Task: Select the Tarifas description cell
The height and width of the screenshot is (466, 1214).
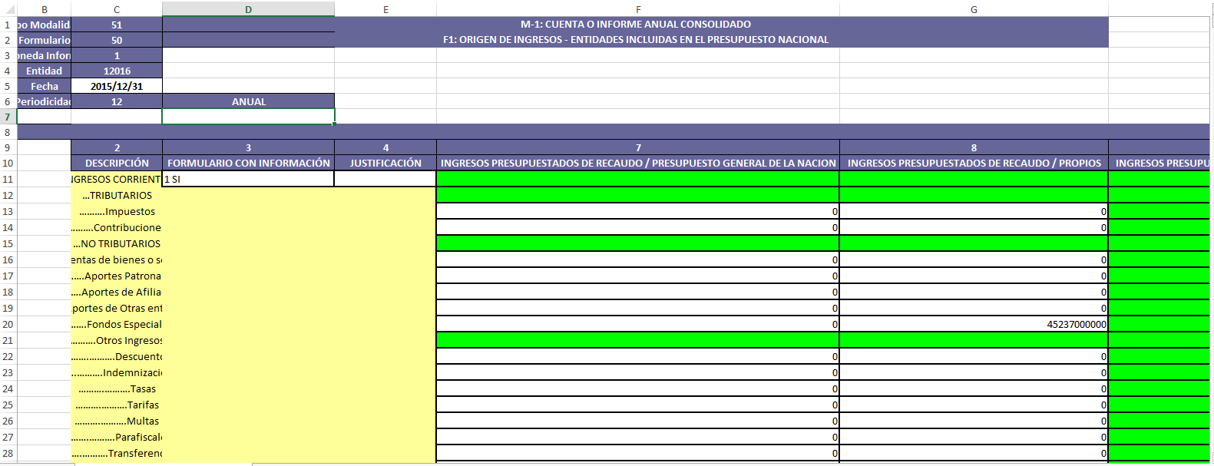Action: 117,405
